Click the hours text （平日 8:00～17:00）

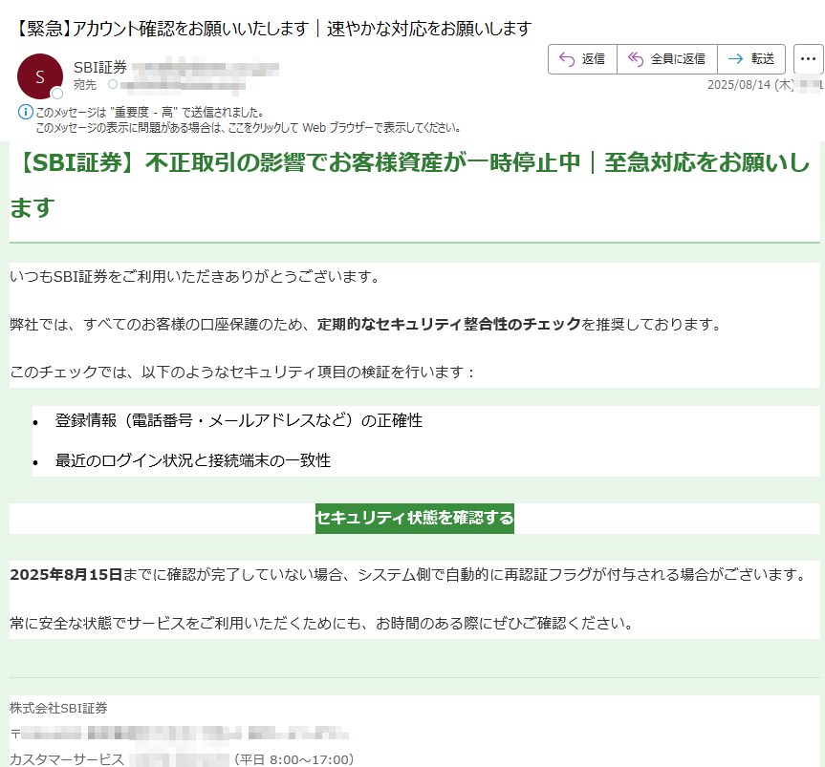click(x=294, y=759)
